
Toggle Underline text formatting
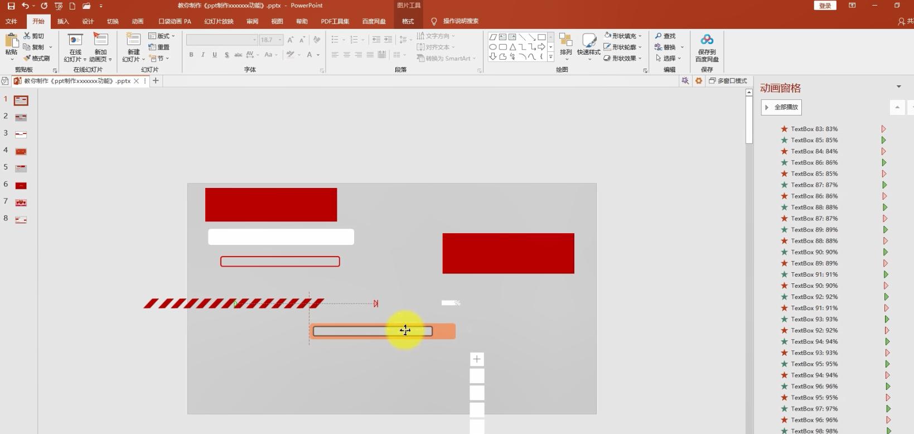(215, 55)
